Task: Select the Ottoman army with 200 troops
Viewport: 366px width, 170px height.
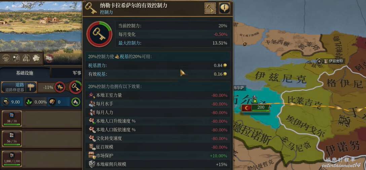Action: tap(256, 108)
